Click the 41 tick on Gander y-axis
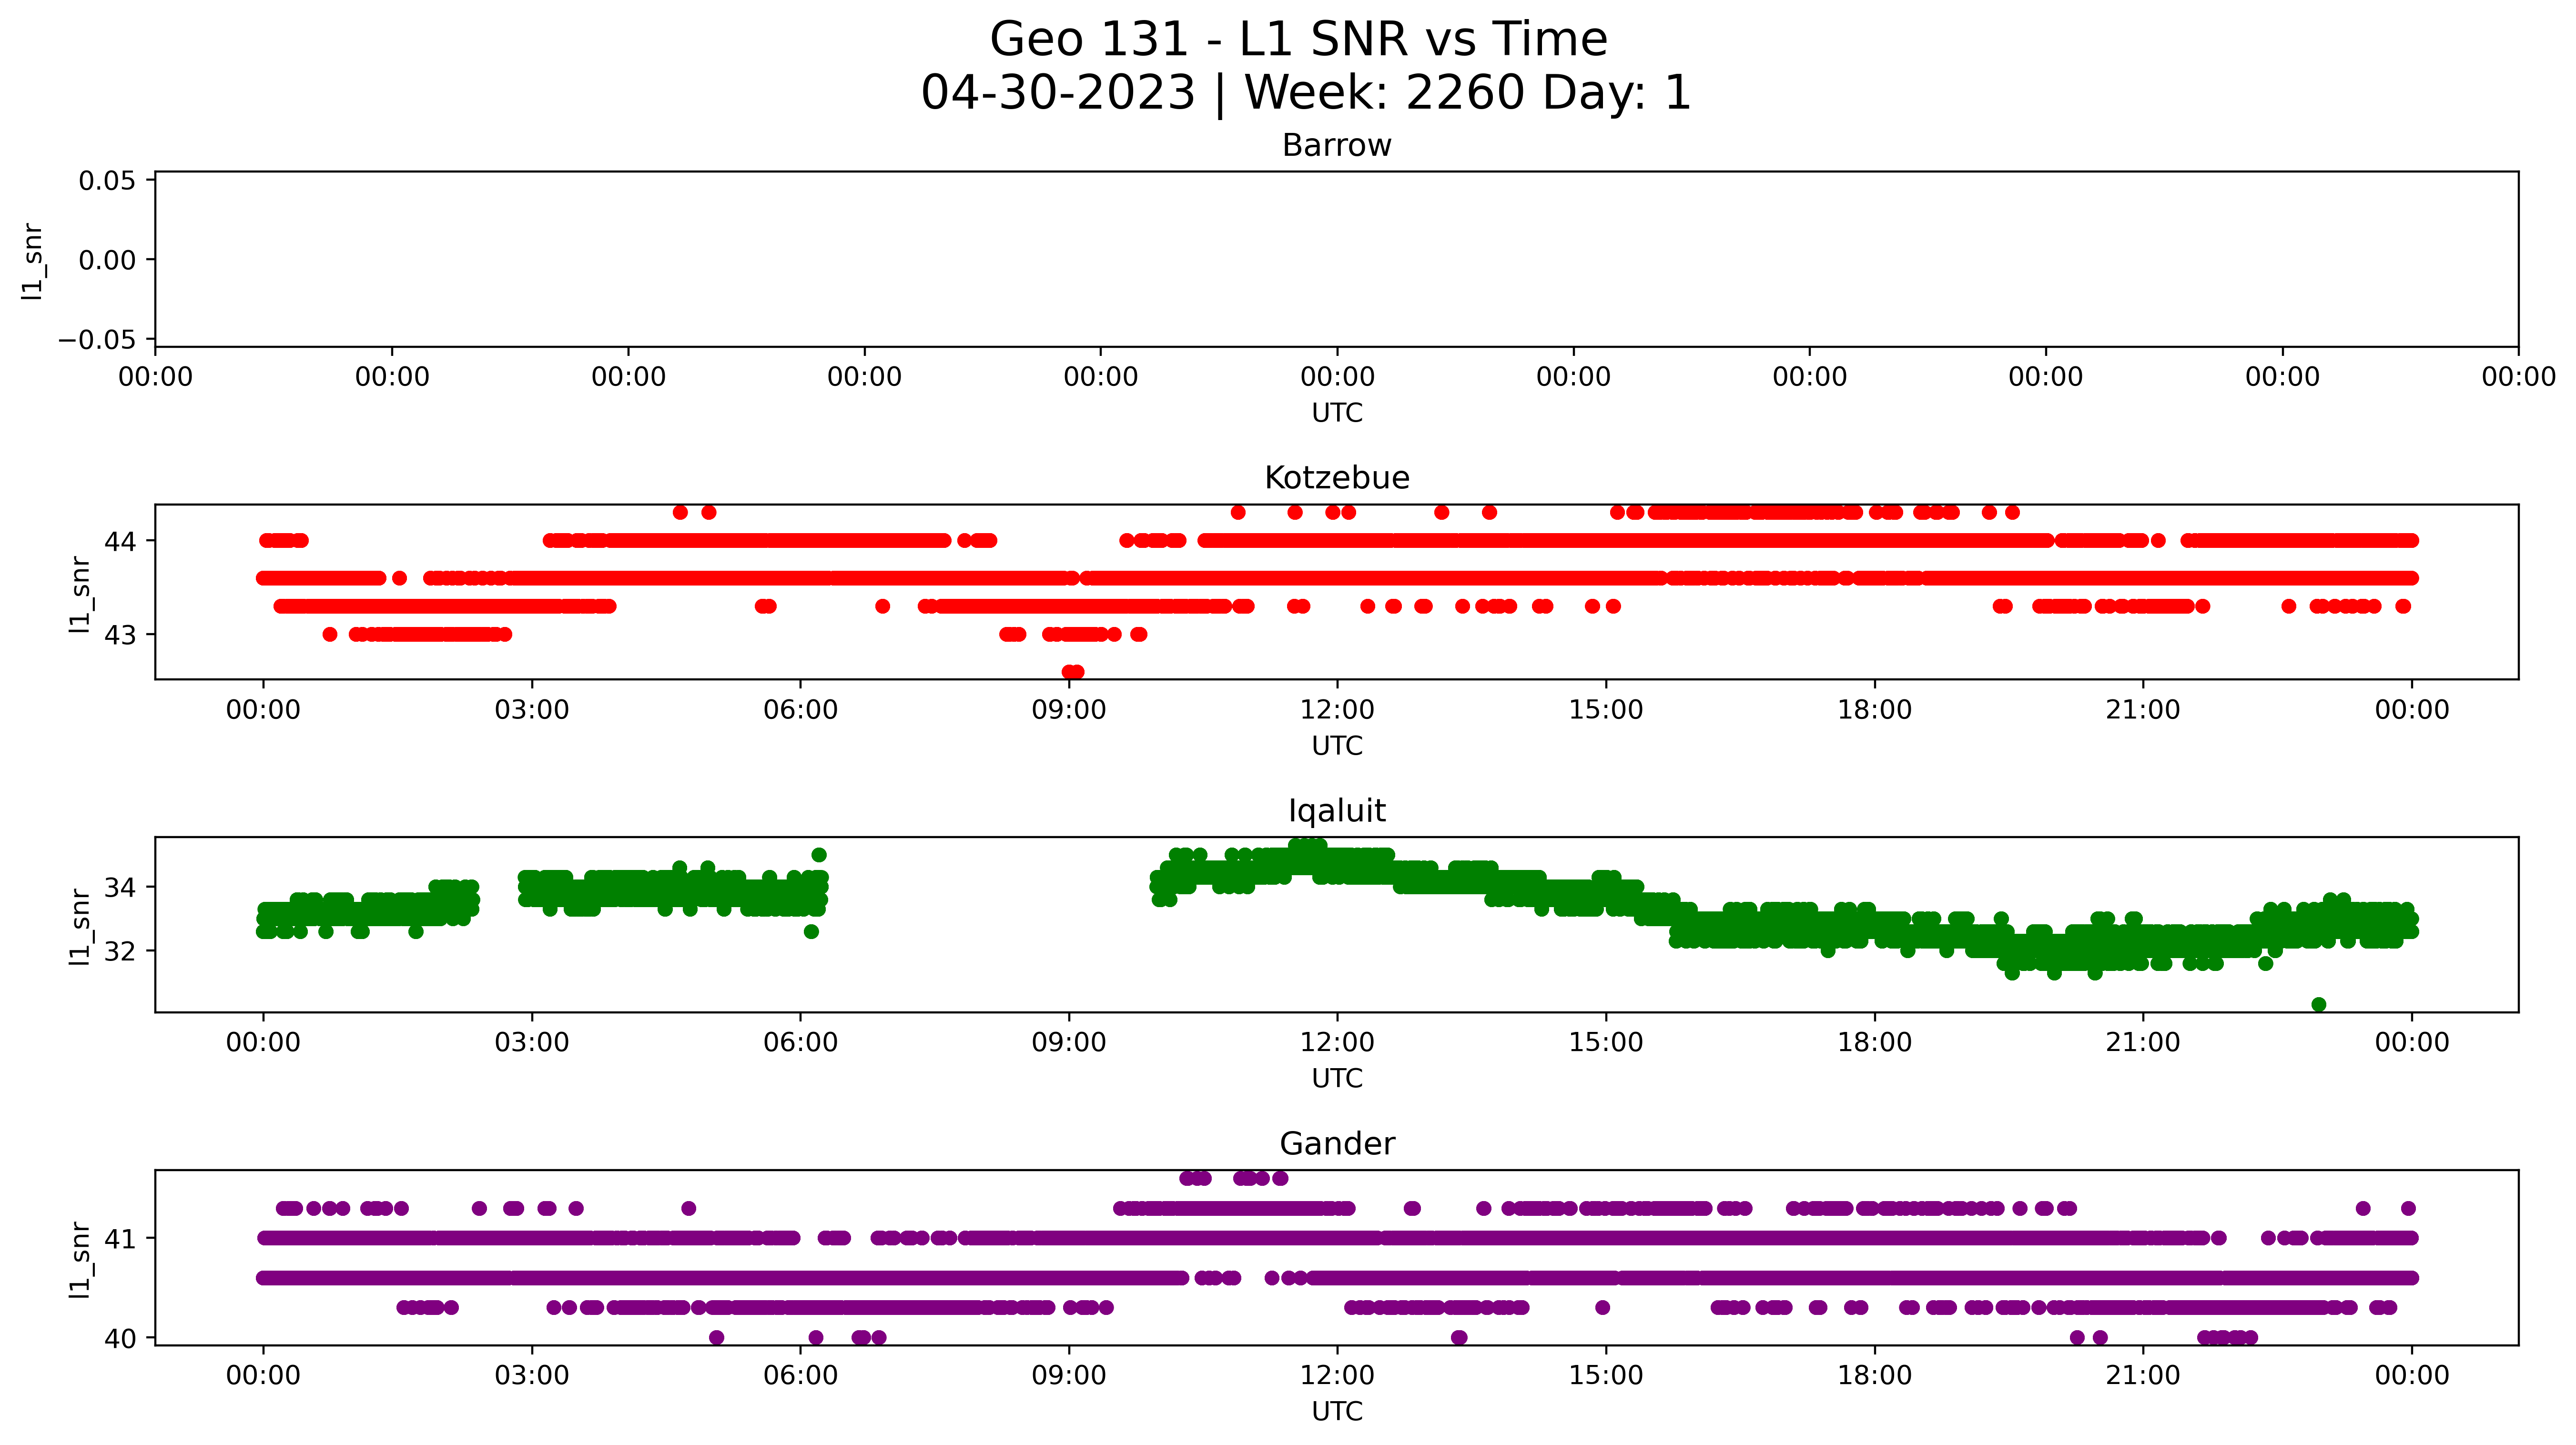 point(120,1238)
